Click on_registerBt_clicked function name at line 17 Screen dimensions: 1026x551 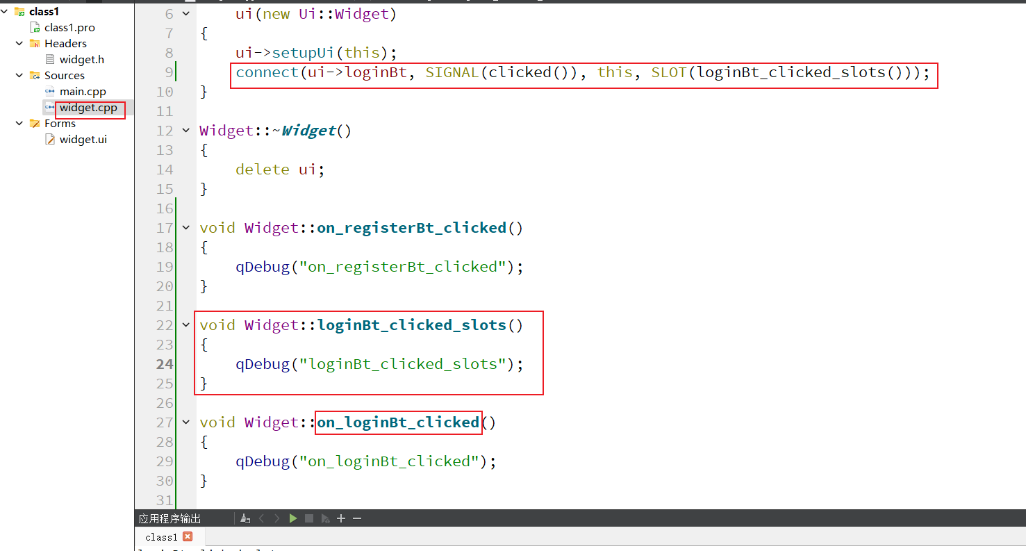click(412, 228)
